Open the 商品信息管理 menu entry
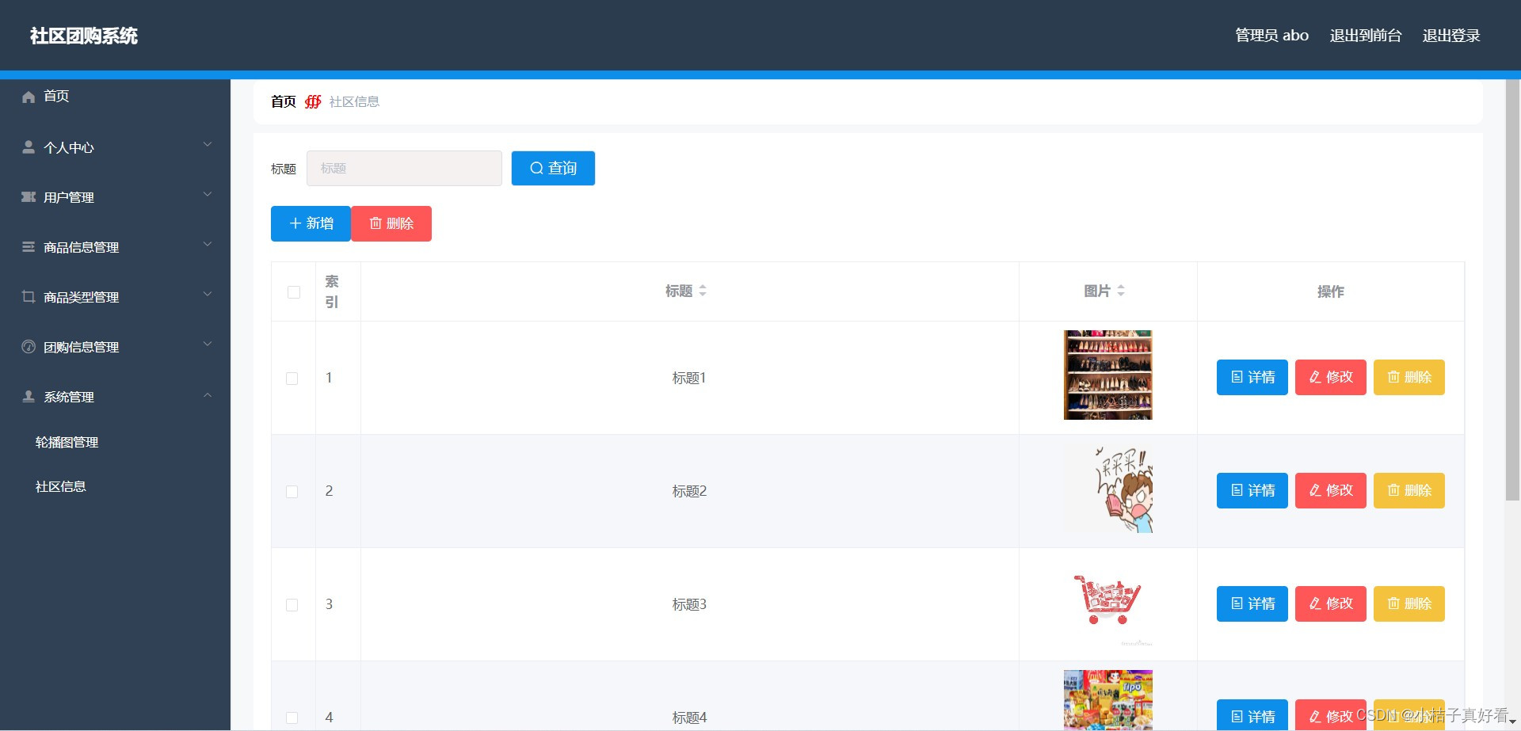Screen dimensions: 1521x731 [x=115, y=247]
